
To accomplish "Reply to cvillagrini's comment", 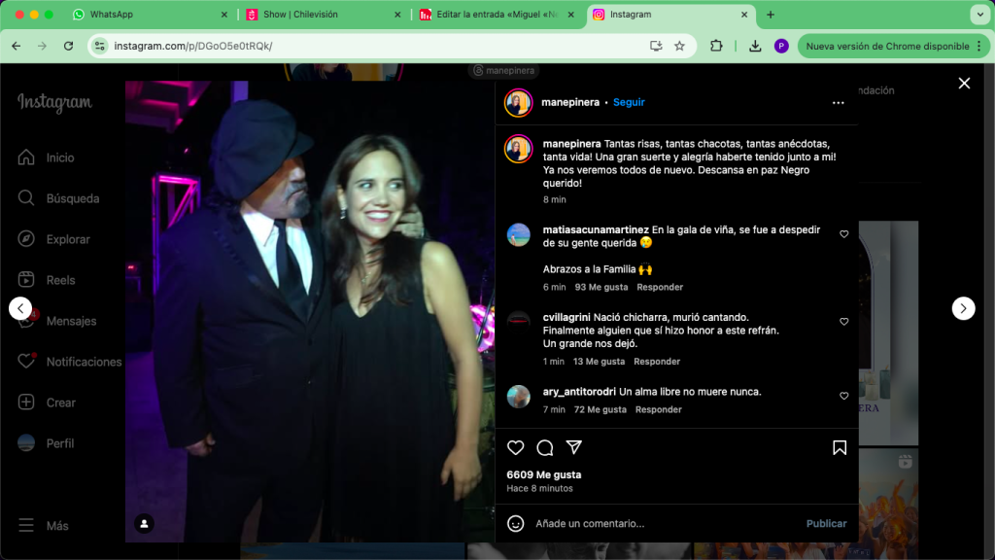I will tap(656, 362).
